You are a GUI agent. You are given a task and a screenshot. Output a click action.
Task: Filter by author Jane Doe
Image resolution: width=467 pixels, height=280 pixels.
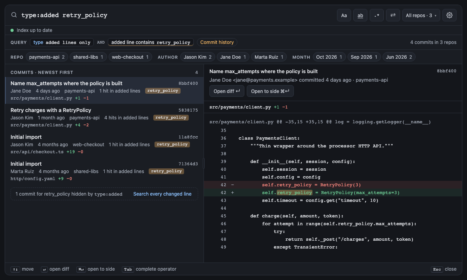tap(233, 57)
